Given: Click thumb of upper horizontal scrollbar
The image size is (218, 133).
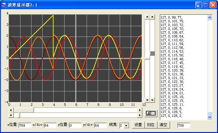Looking at the screenshot, I should pyautogui.click(x=24, y=110).
